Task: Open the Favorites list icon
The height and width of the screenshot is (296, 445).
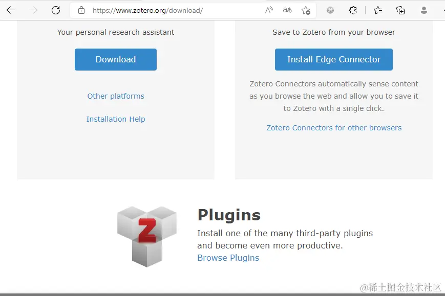Action: [x=378, y=11]
